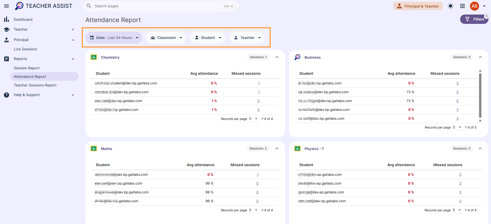Click the Maths classroom icon
Viewport: 491px width, 224px height.
94,148
